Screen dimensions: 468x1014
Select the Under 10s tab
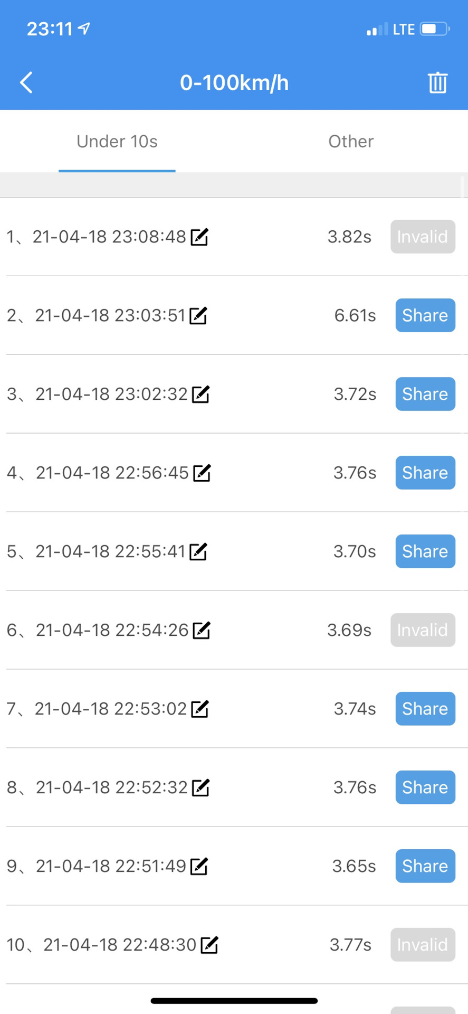(x=117, y=142)
